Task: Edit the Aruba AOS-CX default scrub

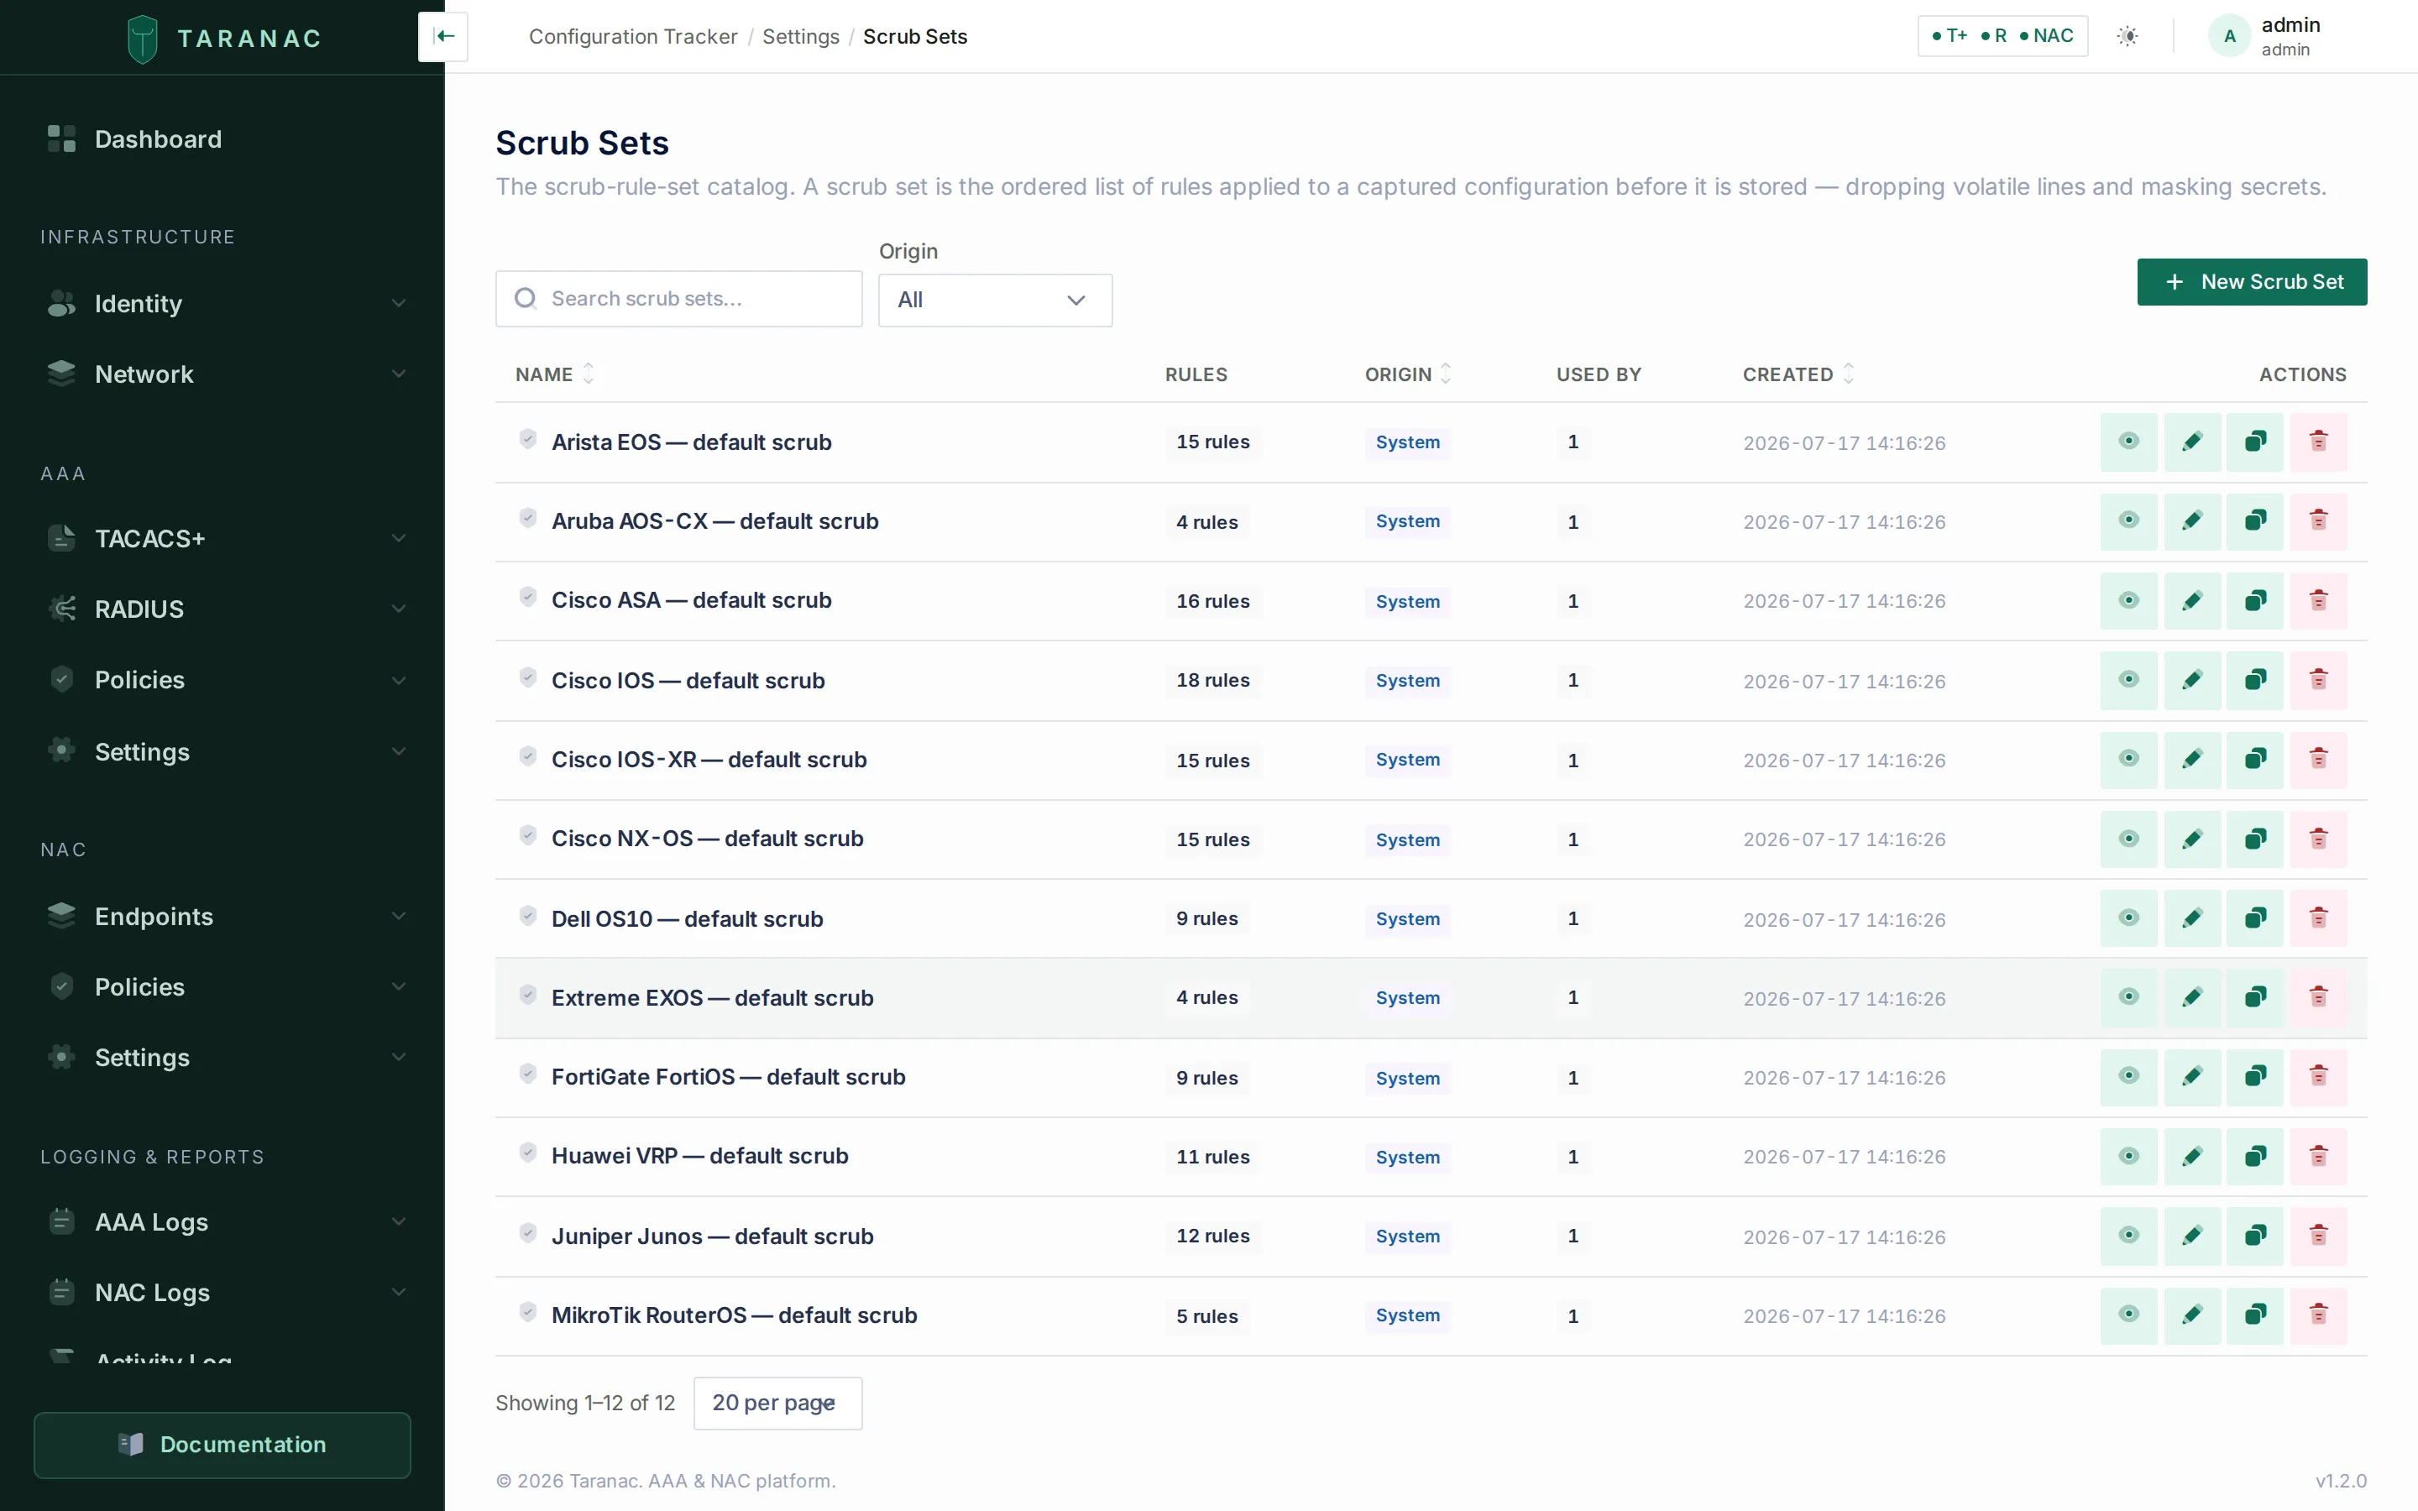Action: click(x=2192, y=521)
